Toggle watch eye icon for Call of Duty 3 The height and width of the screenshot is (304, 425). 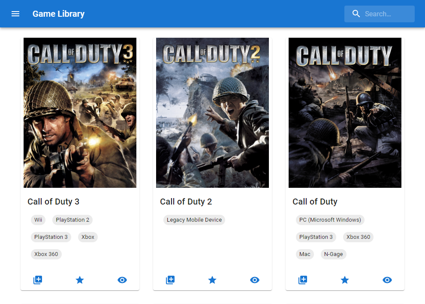coord(122,280)
